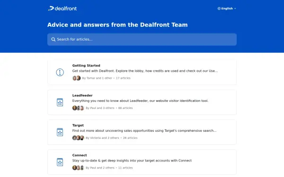
Task: Click the 'Advice and answers' page heading
Action: click(x=117, y=25)
